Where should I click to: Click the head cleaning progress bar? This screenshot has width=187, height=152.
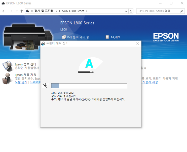coord(89,86)
